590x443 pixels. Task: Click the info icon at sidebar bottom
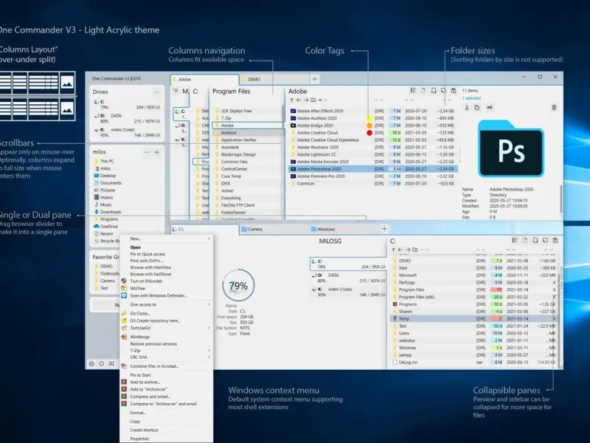(x=102, y=363)
